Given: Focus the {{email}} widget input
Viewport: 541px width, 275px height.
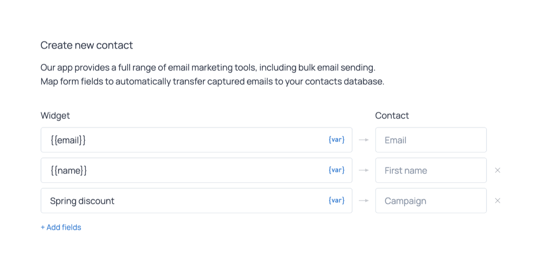Looking at the screenshot, I should (x=182, y=140).
